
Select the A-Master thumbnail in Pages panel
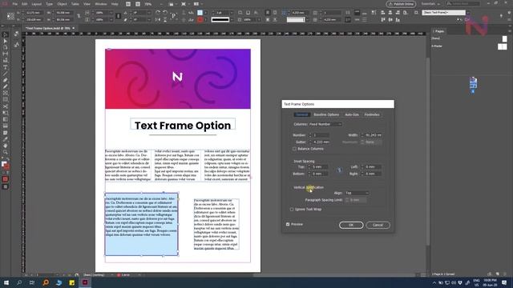tap(503, 46)
